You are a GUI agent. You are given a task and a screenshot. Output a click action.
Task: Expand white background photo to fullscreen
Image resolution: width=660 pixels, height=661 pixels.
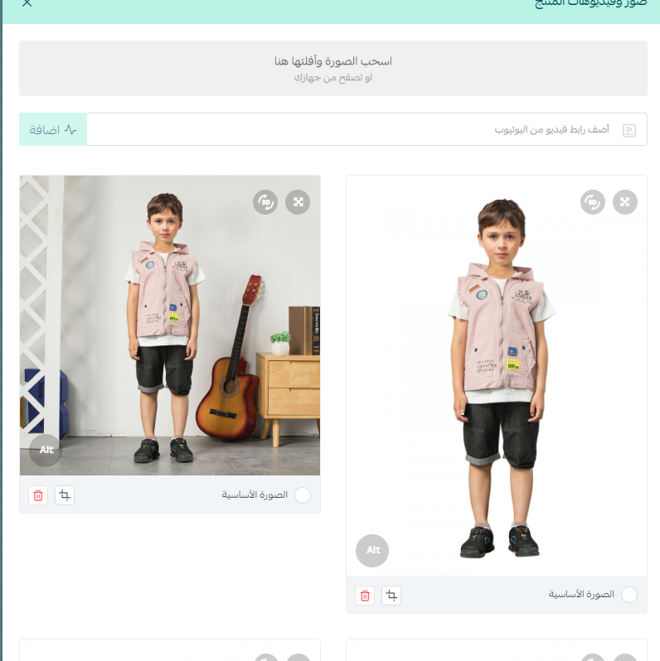pos(625,202)
